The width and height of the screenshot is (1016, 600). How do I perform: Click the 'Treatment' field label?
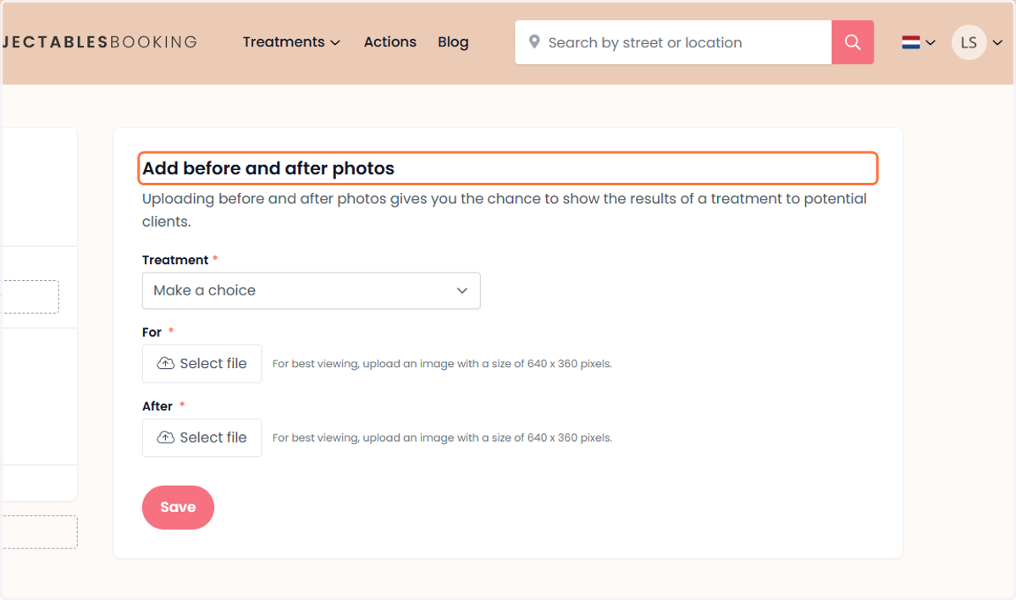[175, 260]
